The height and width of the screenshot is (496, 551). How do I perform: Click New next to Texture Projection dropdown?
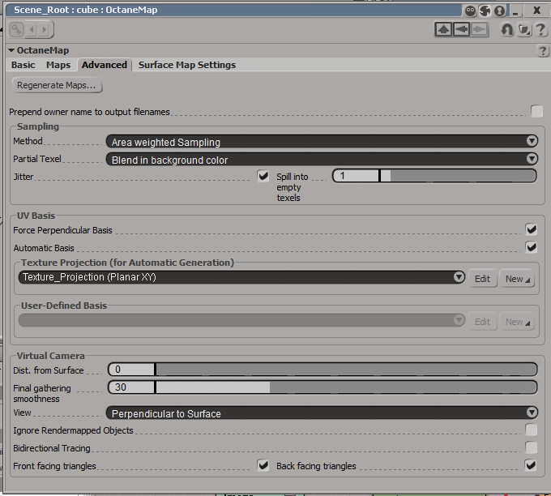517,279
